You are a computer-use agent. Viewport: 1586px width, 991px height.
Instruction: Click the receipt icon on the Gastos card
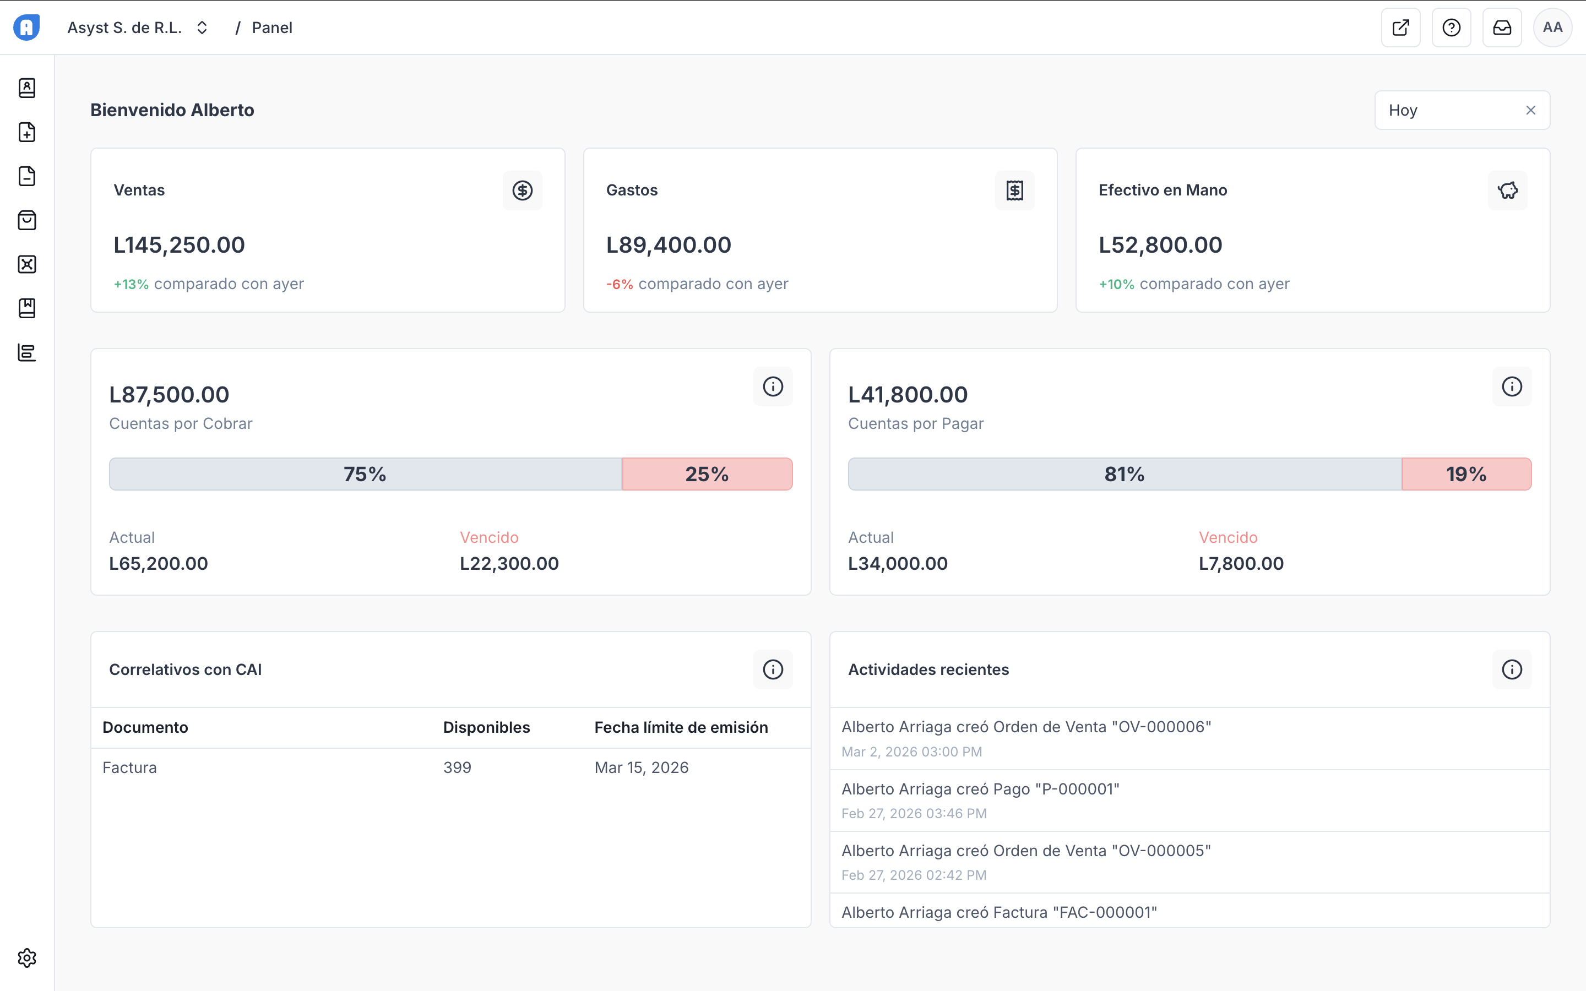coord(1014,190)
